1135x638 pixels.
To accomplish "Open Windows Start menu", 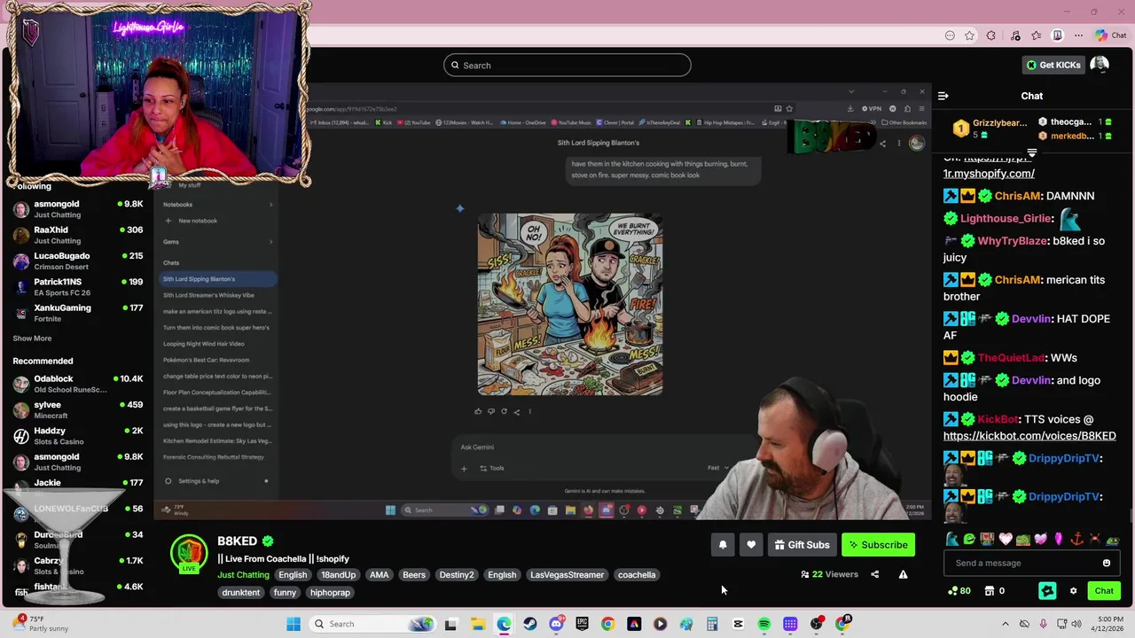I will [x=293, y=624].
